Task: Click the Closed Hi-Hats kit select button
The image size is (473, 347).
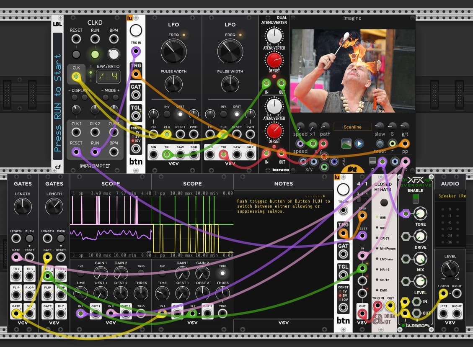Action: click(384, 203)
